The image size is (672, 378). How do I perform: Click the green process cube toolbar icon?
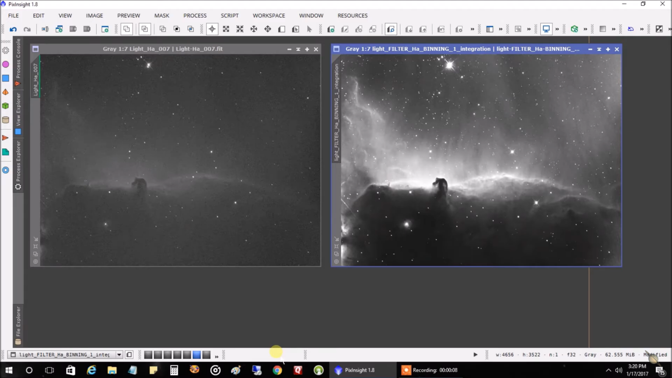(x=574, y=29)
